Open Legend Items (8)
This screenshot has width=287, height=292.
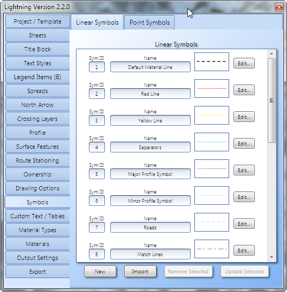point(37,77)
